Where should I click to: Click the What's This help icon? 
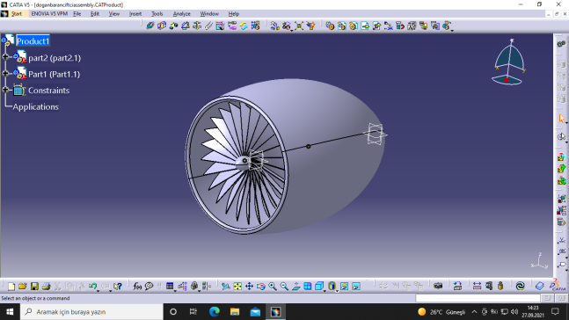117,287
